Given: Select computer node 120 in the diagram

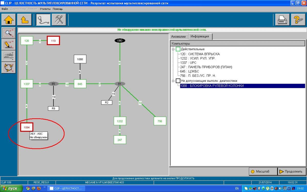Looking at the screenshot, I should [27, 40].
